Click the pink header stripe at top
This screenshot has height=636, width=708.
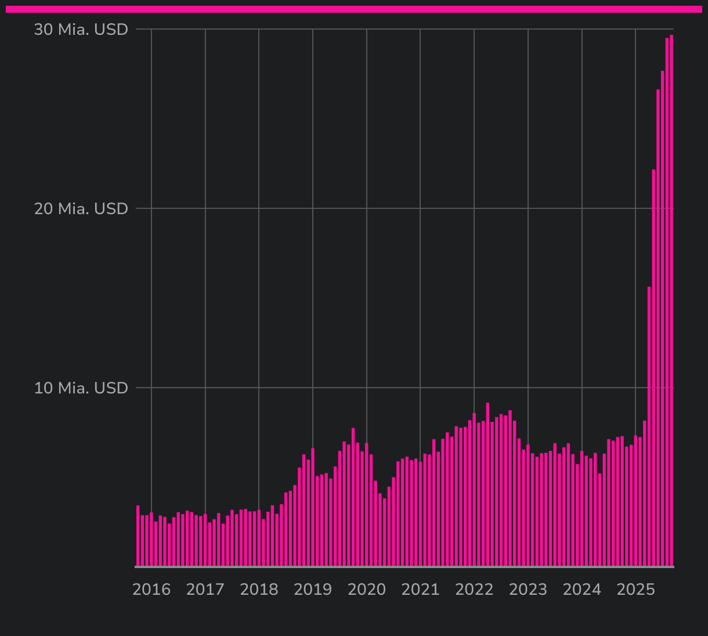click(354, 9)
